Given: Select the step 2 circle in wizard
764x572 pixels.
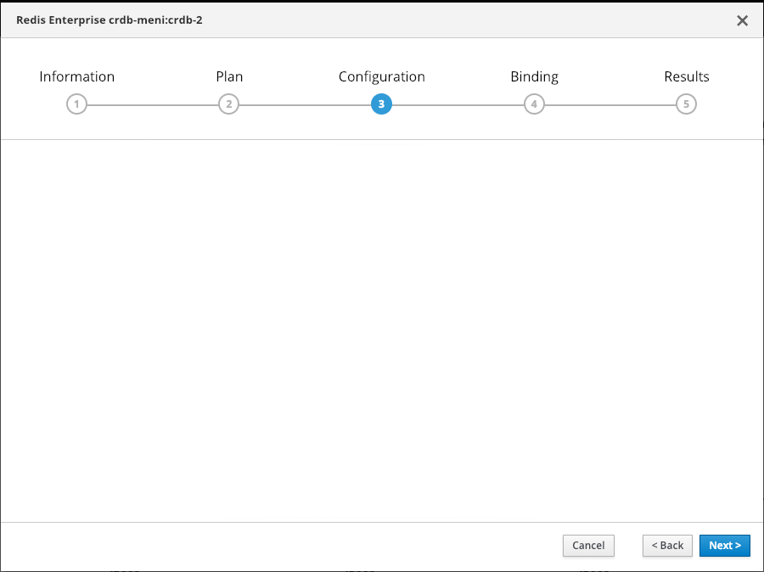Looking at the screenshot, I should (x=228, y=104).
